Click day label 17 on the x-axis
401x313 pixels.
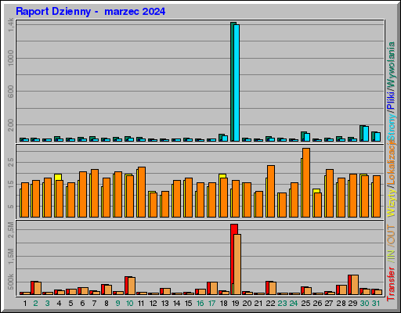click(x=211, y=304)
